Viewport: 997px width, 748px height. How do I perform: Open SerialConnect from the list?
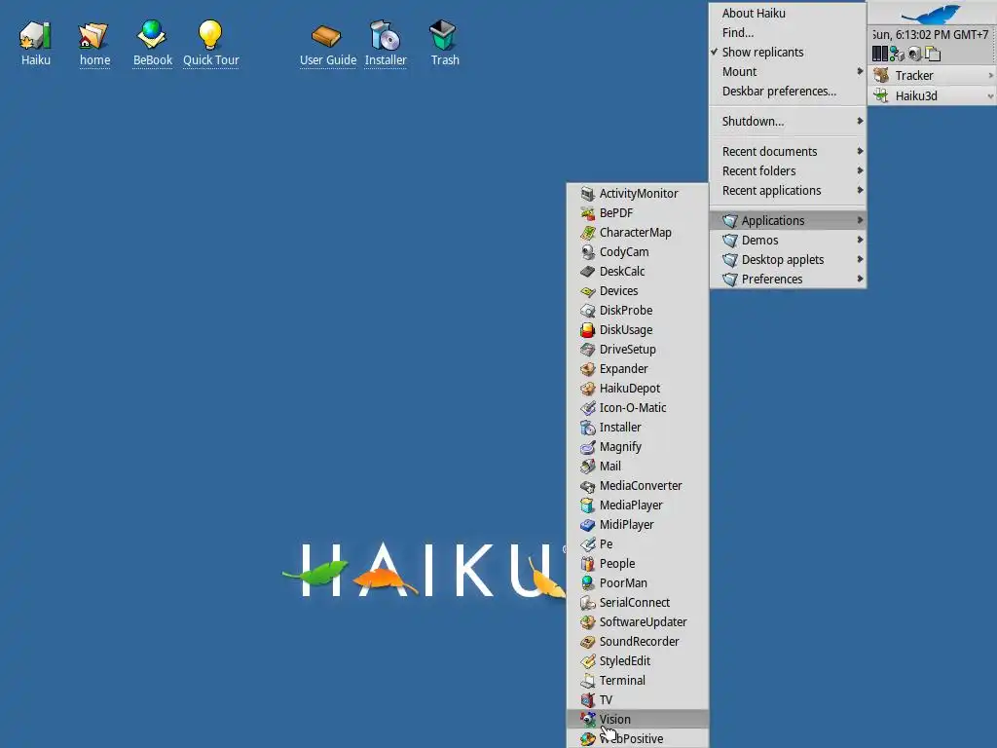(638, 602)
